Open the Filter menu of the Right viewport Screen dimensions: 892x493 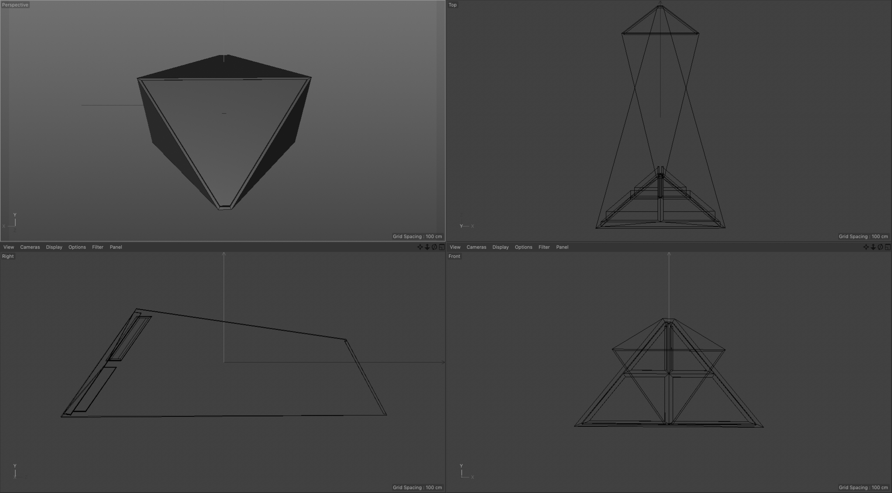(98, 247)
